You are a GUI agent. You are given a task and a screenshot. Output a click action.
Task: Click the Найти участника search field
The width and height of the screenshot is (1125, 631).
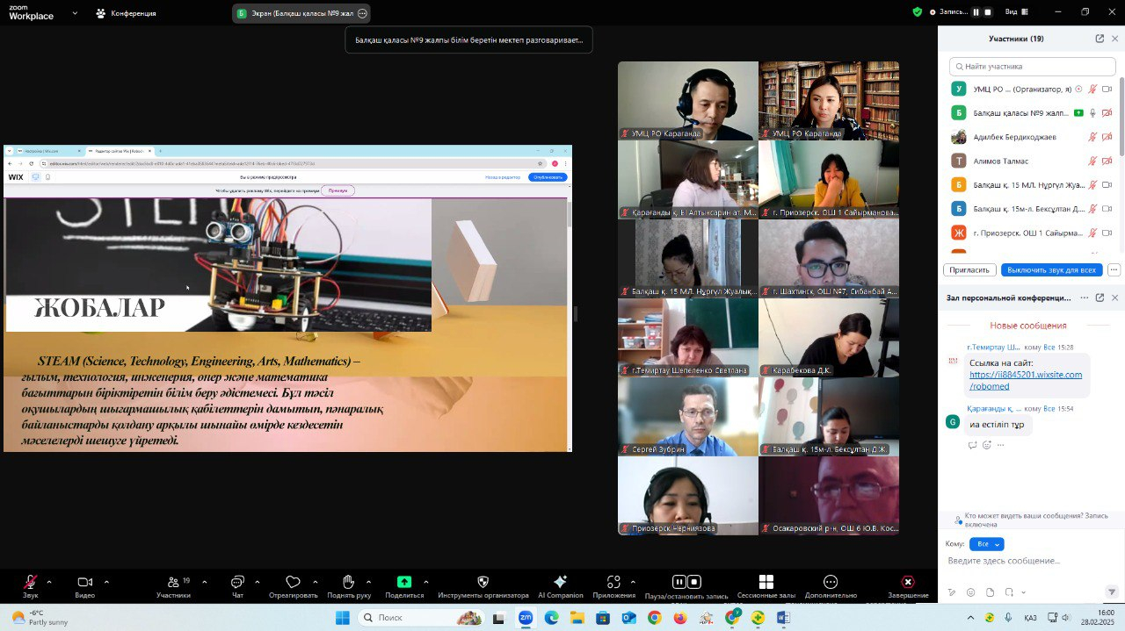(1033, 67)
